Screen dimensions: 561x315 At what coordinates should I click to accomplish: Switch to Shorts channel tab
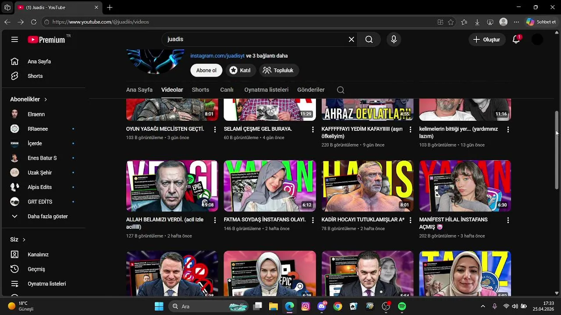[x=200, y=90]
